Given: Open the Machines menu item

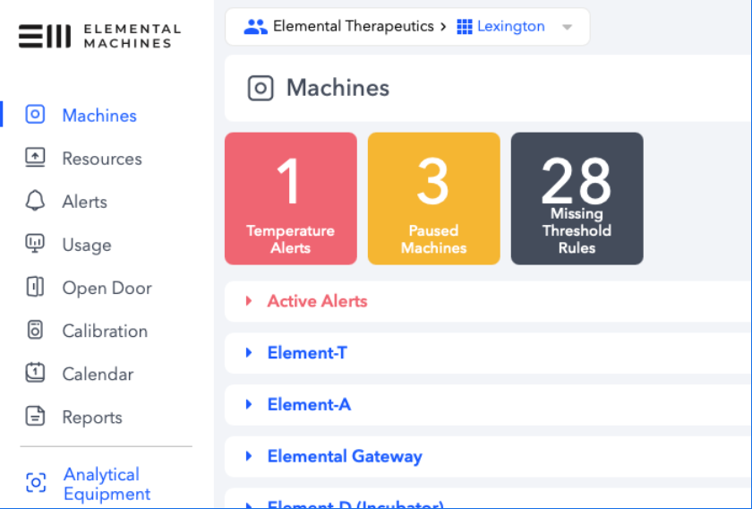Looking at the screenshot, I should tap(99, 116).
